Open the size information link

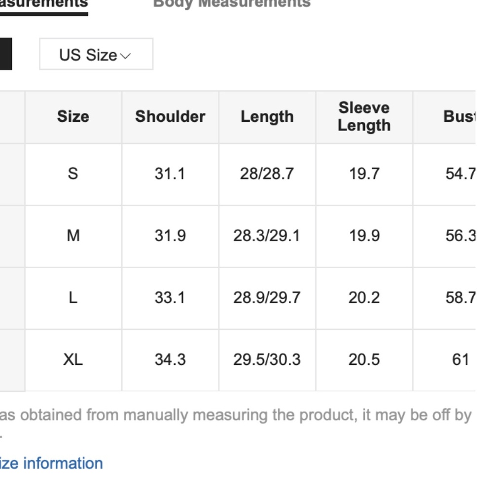point(51,463)
